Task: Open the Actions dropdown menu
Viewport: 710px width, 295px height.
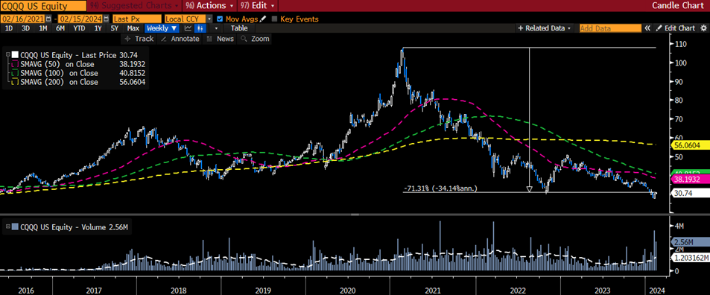Action: 209,5
